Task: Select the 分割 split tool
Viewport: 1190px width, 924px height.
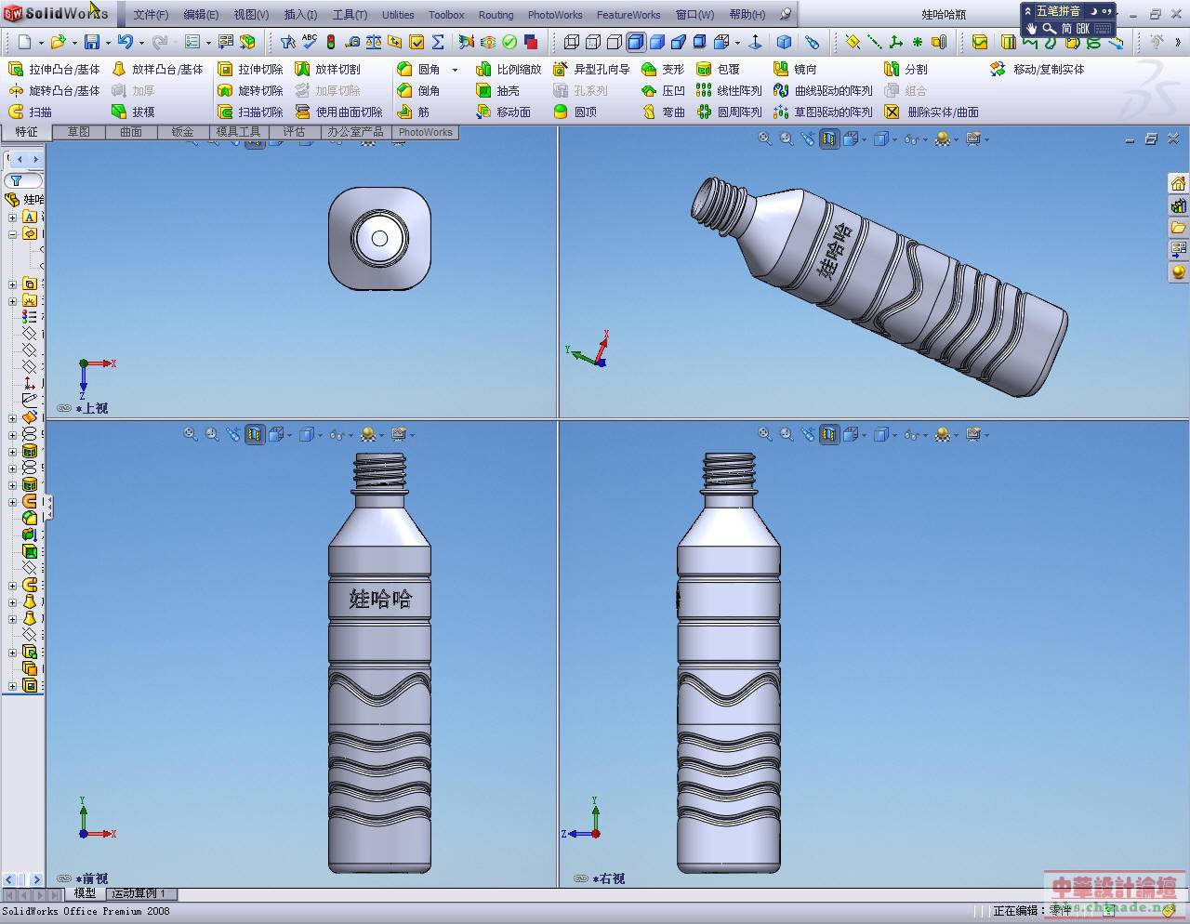Action: point(906,69)
